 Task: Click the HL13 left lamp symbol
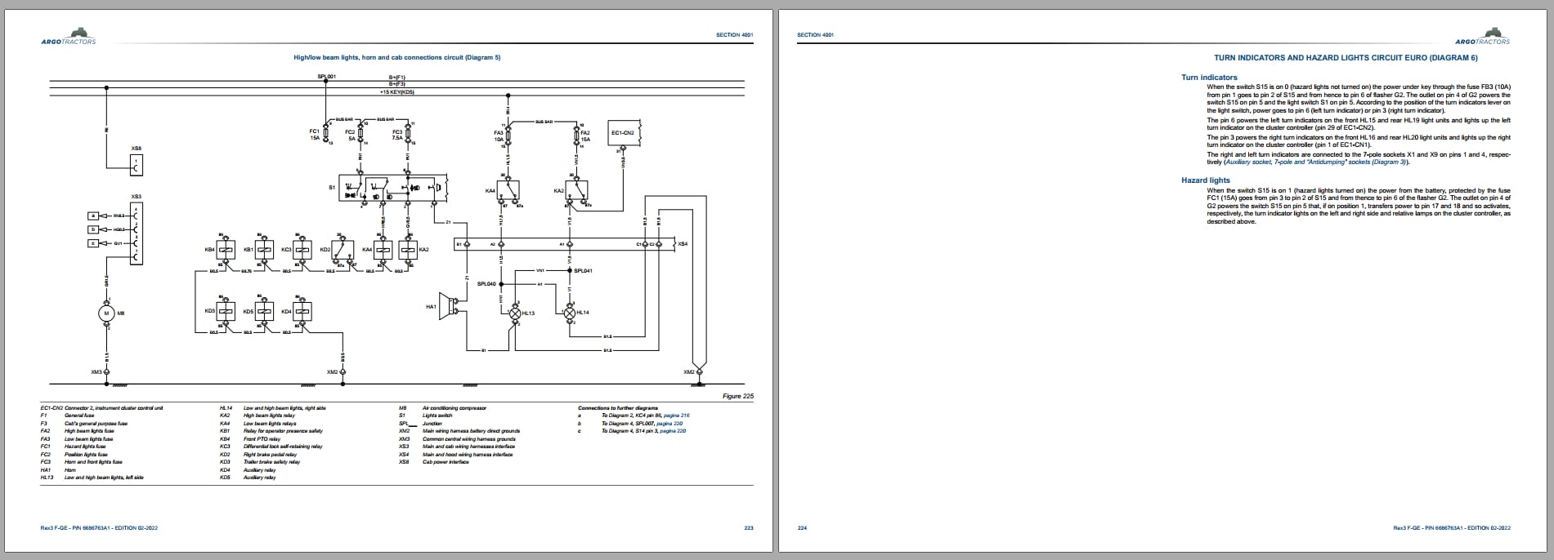515,313
